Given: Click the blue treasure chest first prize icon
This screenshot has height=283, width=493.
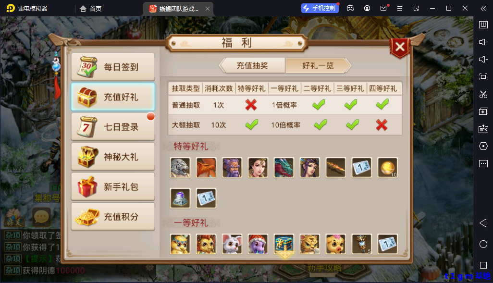Looking at the screenshot, I should (x=284, y=244).
